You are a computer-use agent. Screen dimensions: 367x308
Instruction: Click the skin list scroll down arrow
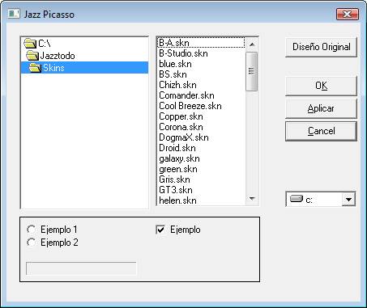pyautogui.click(x=252, y=199)
